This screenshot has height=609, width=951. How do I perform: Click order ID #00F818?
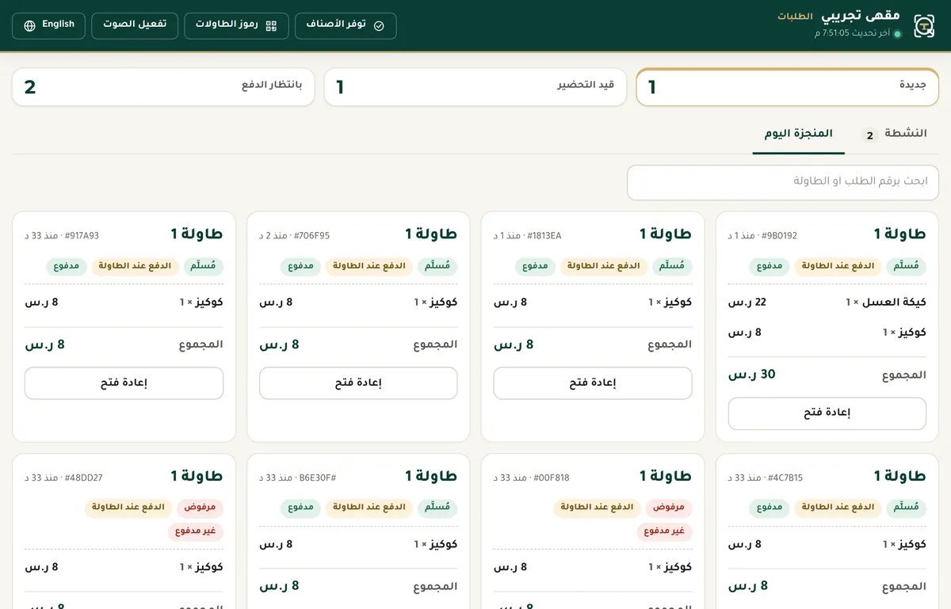coord(552,478)
